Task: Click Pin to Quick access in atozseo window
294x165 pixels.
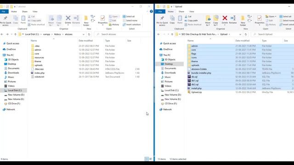Action: click(x=6, y=21)
